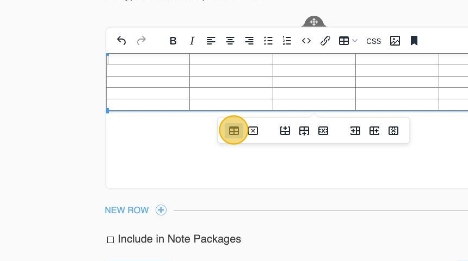Image resolution: width=468 pixels, height=261 pixels.
Task: Insert a bulleted list
Action: 268,41
